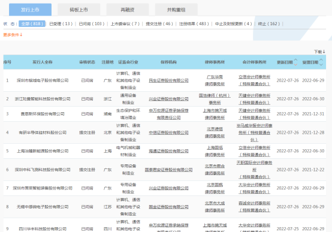
Task: Open 上海国瓴律师事务所 link in row 5
Action: (215, 151)
